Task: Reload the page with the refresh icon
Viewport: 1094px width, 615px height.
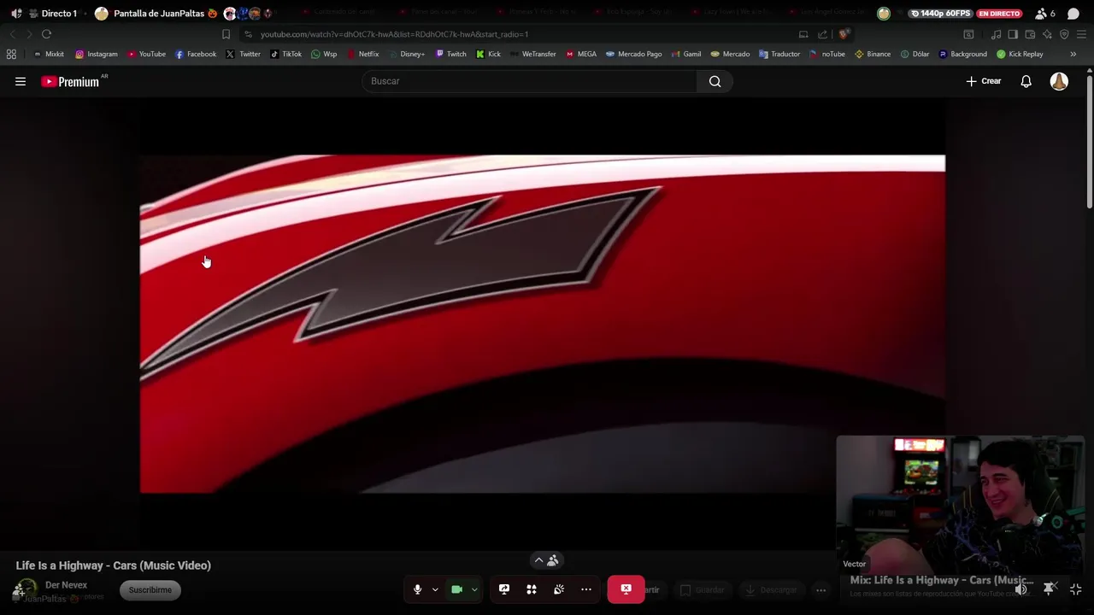Action: pyautogui.click(x=46, y=34)
